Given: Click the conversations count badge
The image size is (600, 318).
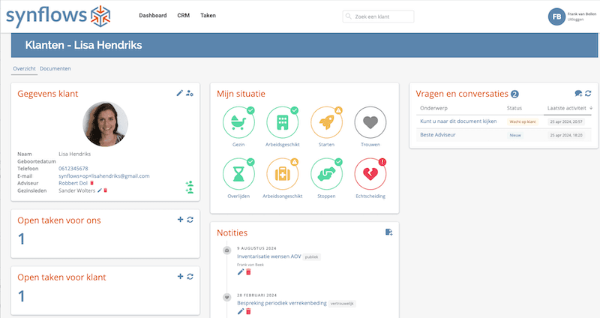Looking at the screenshot, I should [x=514, y=94].
